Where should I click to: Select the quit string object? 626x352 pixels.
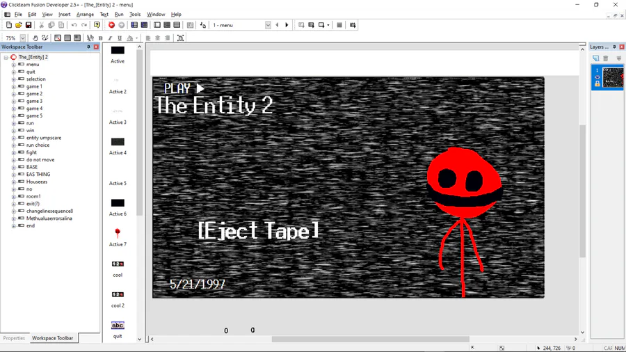coord(118,330)
